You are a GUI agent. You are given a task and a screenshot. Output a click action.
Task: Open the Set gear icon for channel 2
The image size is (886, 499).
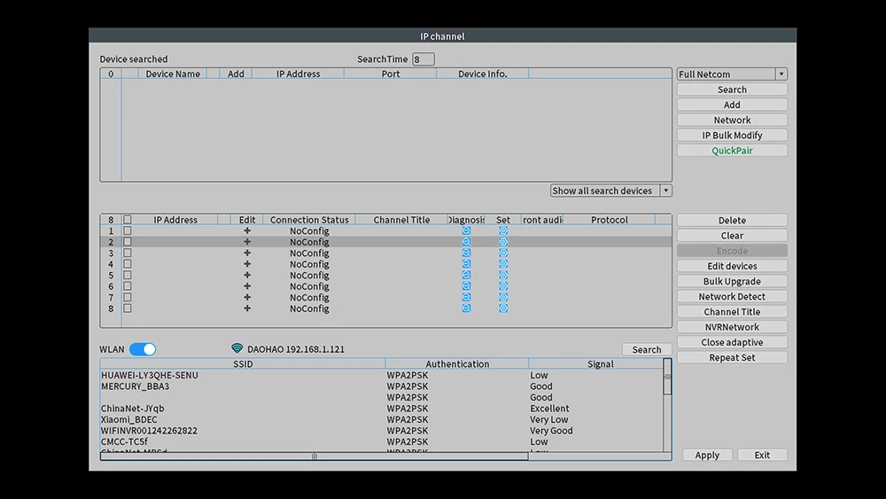click(503, 242)
